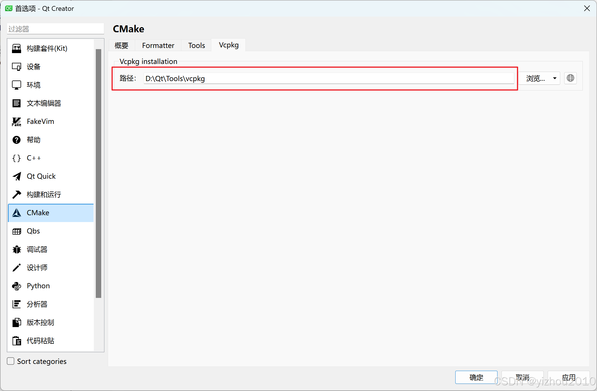
Task: Select the 'Qt Quick' category label
Action: 41,176
